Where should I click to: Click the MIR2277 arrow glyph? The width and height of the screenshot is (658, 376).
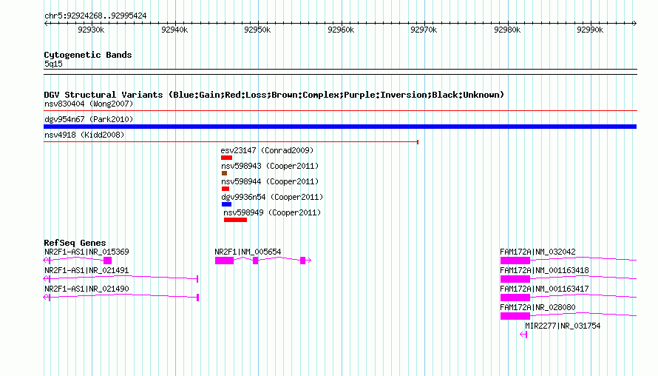click(523, 335)
